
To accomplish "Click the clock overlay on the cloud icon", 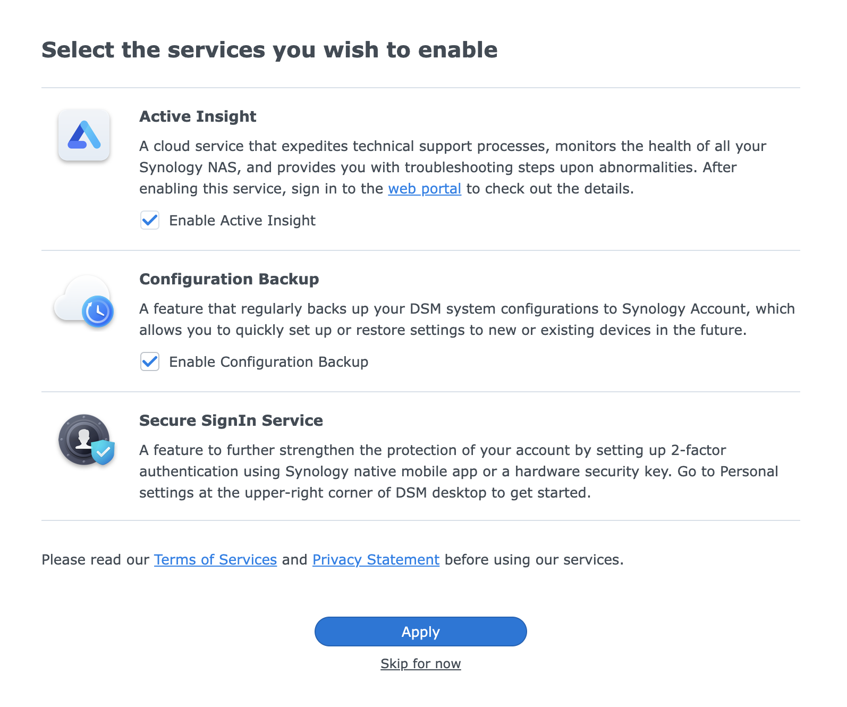I will [x=97, y=313].
